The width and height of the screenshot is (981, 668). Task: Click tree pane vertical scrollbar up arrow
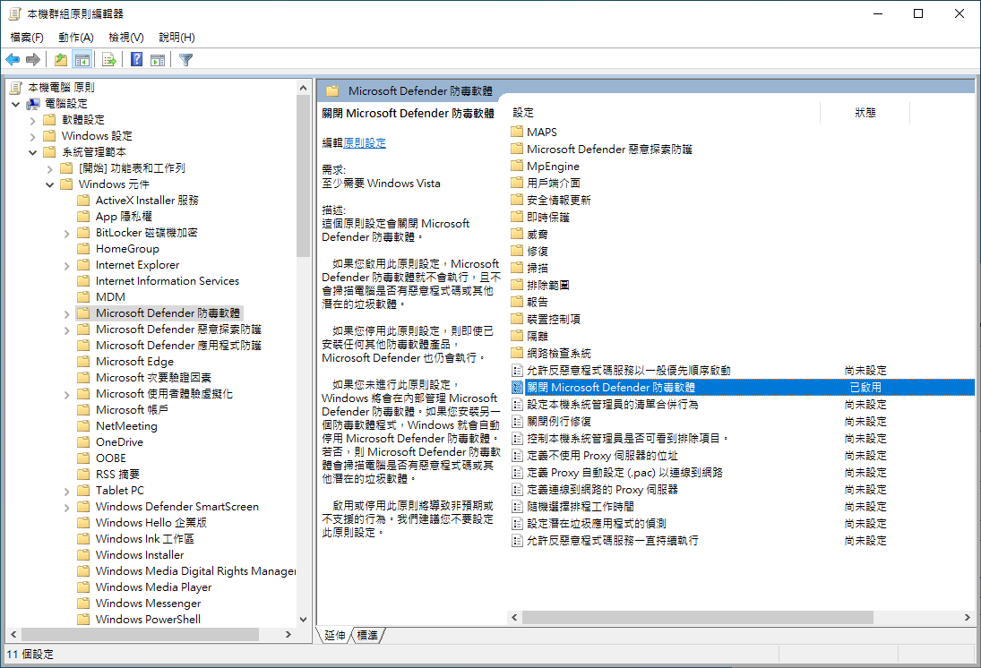pos(303,88)
